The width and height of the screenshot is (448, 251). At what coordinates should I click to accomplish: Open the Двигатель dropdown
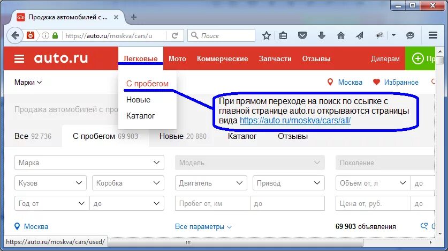pos(211,183)
